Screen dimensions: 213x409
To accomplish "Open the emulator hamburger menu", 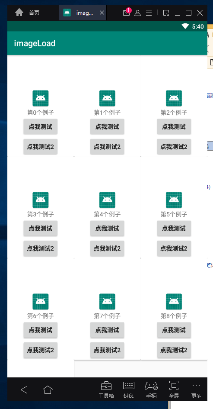I will pyautogui.click(x=149, y=13).
